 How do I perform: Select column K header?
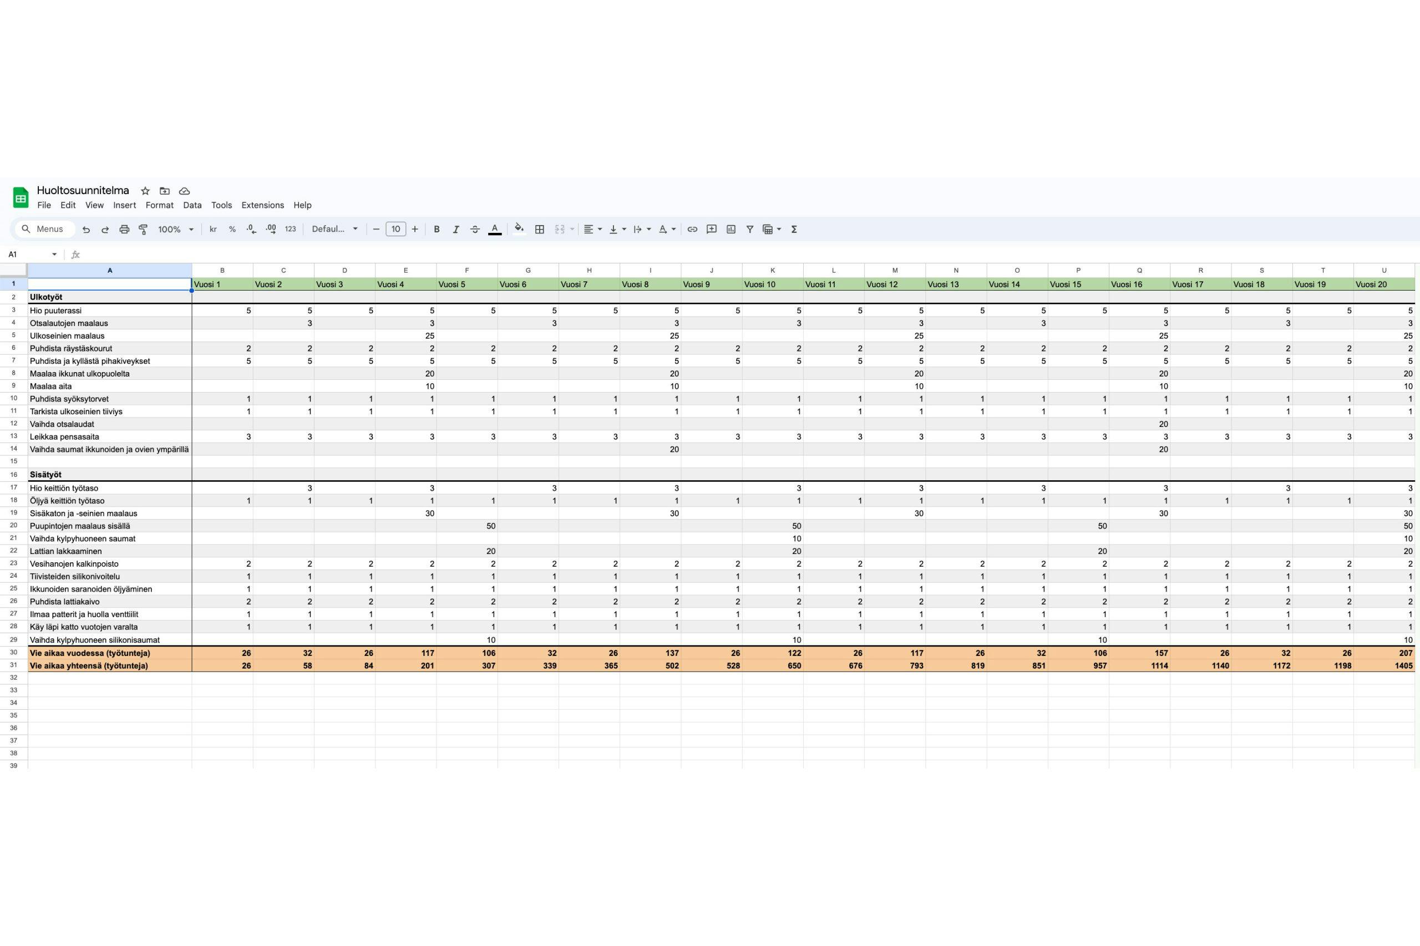pos(773,270)
